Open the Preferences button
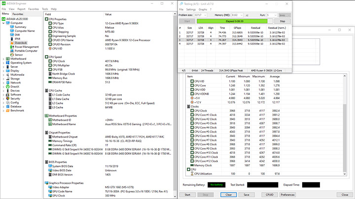355x199 pixels. pos(287,195)
